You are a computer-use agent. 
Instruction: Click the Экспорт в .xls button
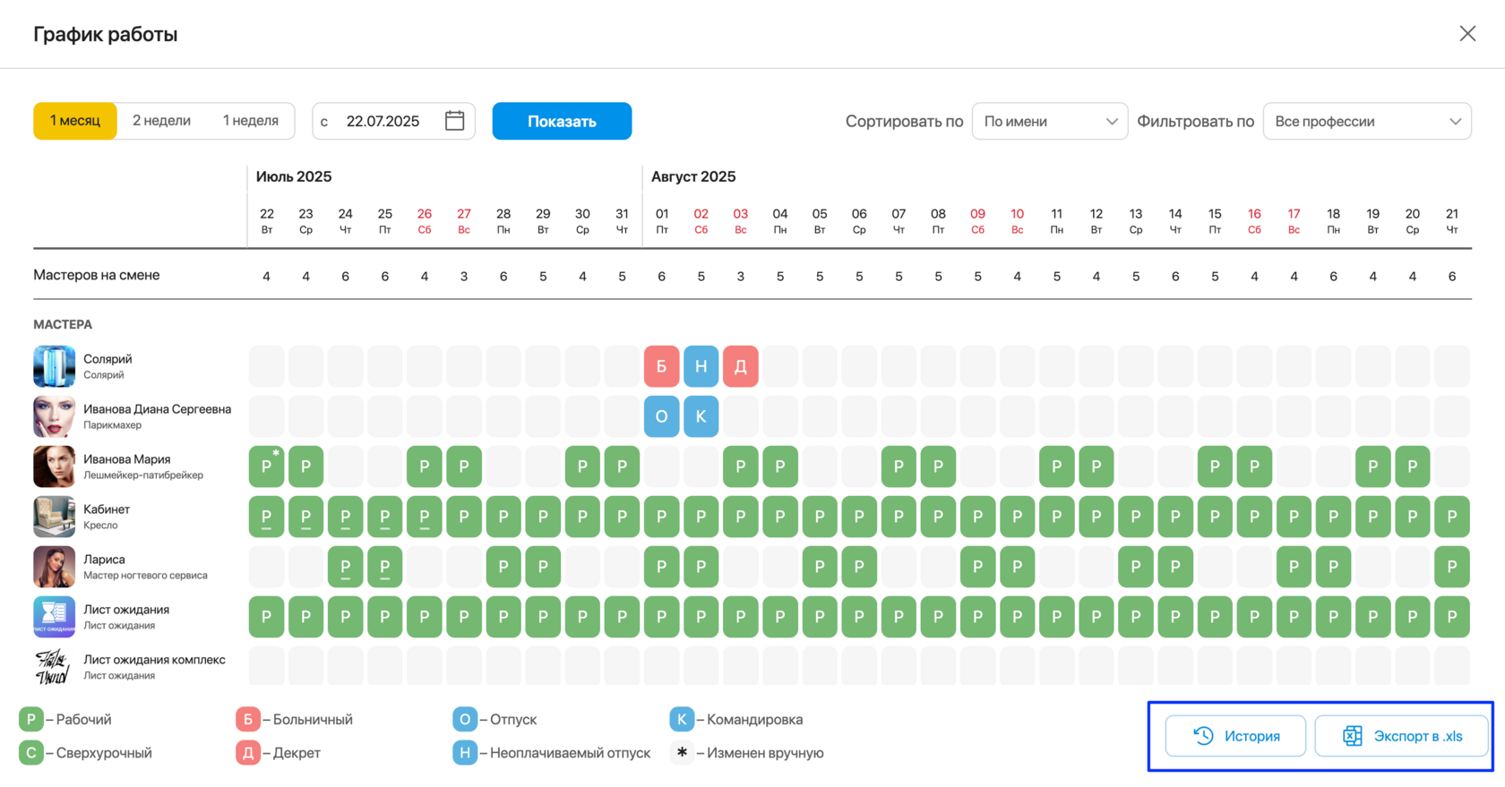tap(1401, 736)
